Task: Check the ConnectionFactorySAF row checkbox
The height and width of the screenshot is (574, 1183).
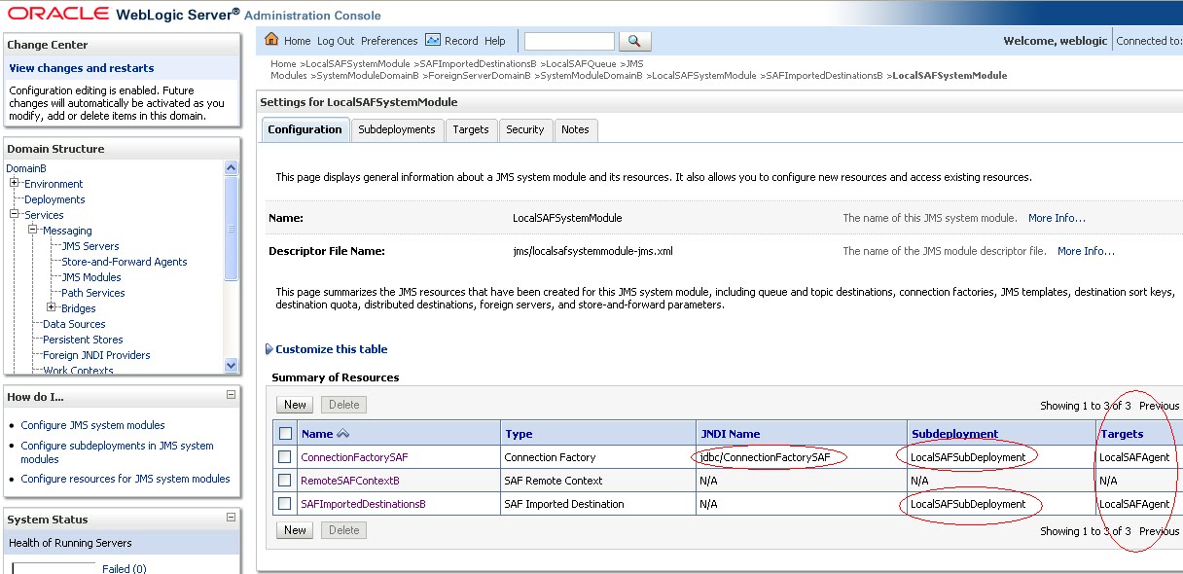Action: pyautogui.click(x=285, y=457)
